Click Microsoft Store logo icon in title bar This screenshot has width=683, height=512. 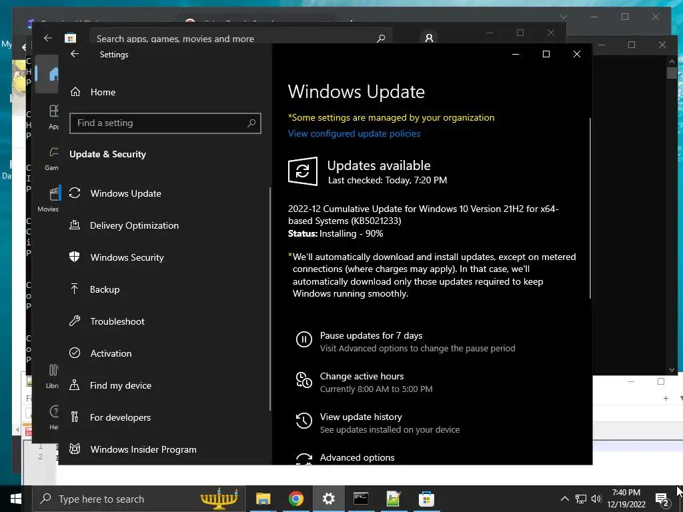point(70,38)
